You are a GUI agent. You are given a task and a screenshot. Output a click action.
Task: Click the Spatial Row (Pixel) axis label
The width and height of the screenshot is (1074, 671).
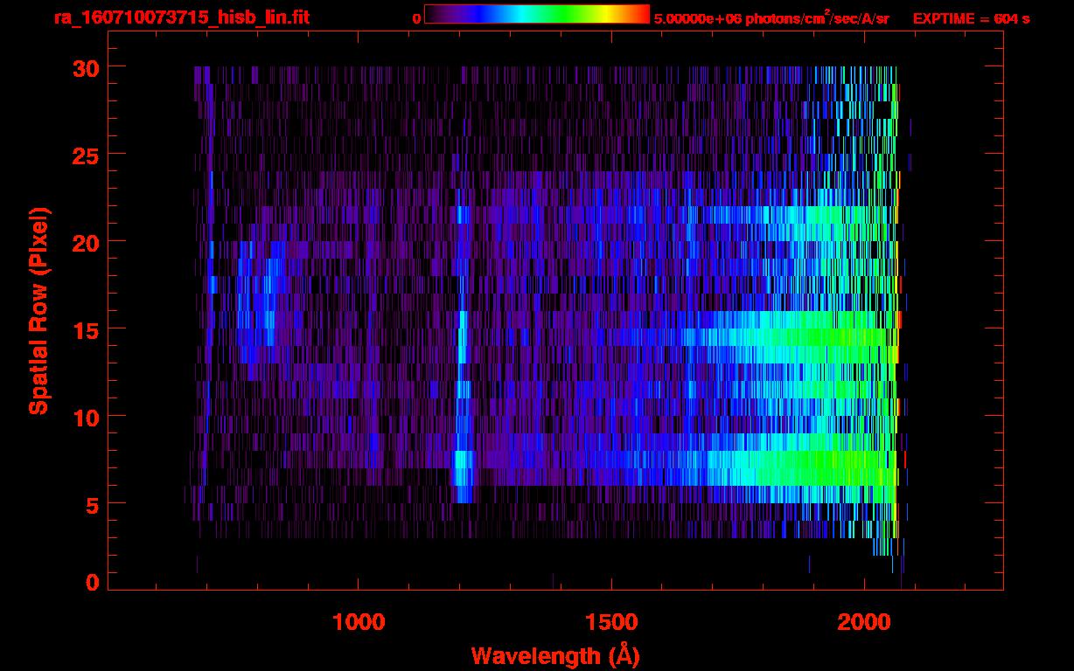[38, 311]
